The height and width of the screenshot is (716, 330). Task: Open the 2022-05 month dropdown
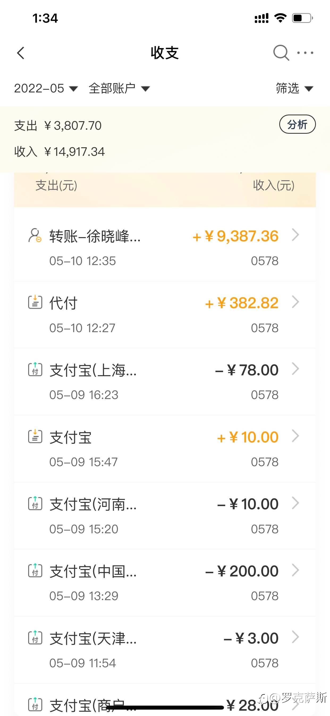click(x=46, y=88)
